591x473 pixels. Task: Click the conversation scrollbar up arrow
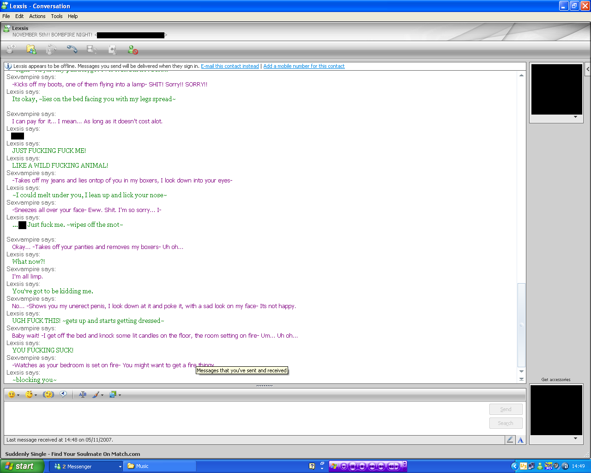[521, 75]
